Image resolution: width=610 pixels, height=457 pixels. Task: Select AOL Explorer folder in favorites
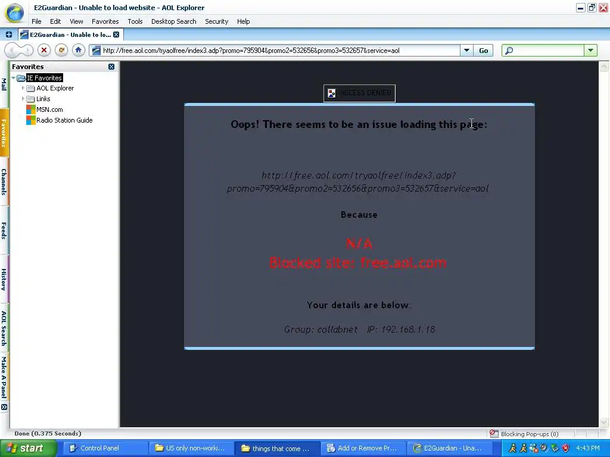click(x=55, y=88)
